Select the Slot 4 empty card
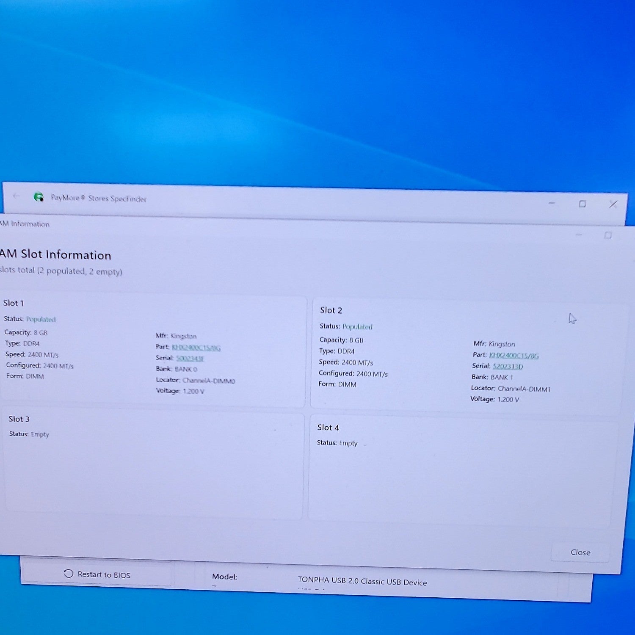The image size is (635, 635). pos(463,471)
